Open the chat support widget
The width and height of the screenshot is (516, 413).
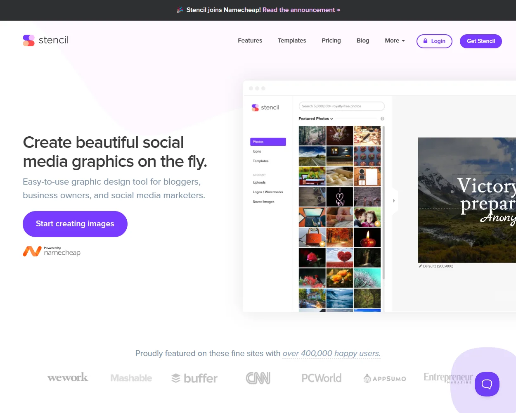[487, 384]
